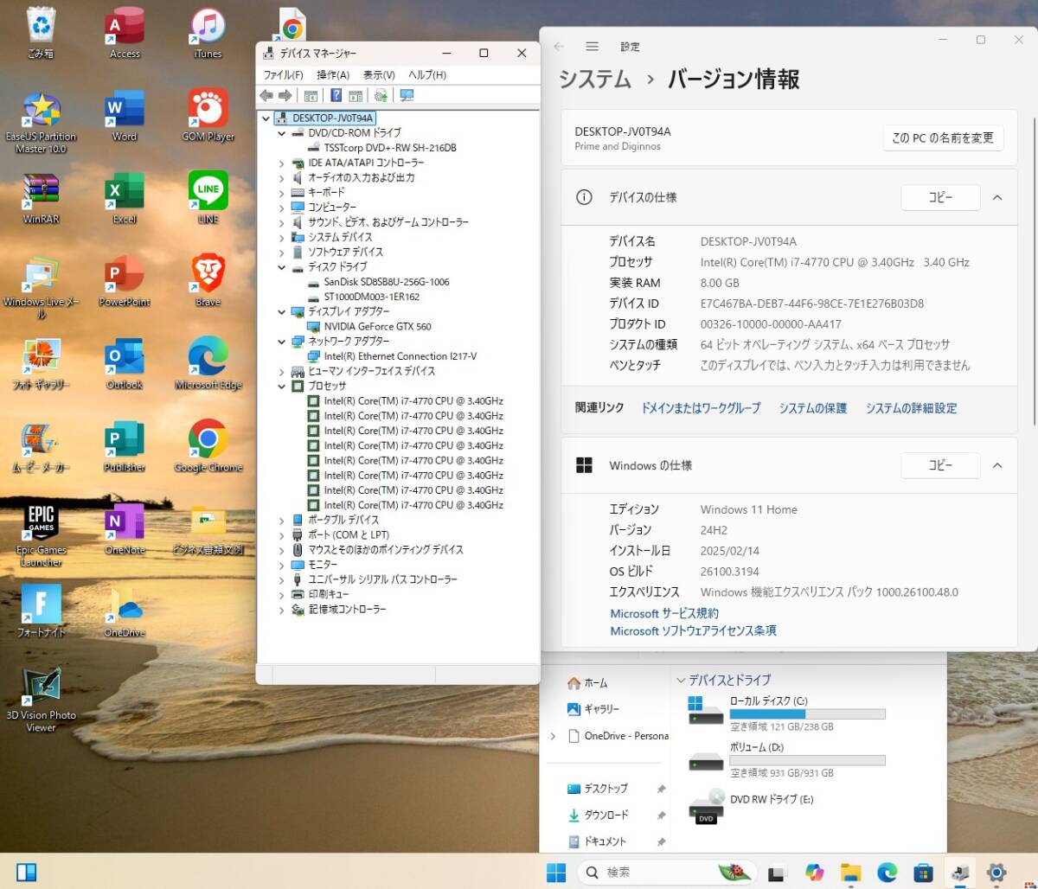Image resolution: width=1038 pixels, height=889 pixels.
Task: Open 3D Vision Photo Viewer icon
Action: pyautogui.click(x=41, y=700)
